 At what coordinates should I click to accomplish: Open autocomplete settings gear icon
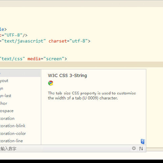pos(134,148)
